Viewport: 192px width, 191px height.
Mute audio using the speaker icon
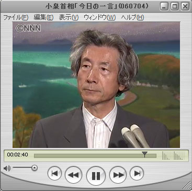pos(7,168)
